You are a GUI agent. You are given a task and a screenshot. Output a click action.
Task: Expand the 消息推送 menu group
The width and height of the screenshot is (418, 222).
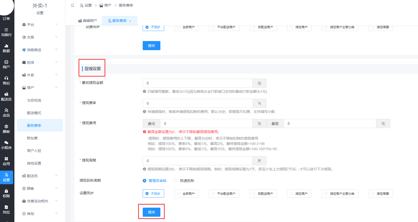(x=40, y=50)
